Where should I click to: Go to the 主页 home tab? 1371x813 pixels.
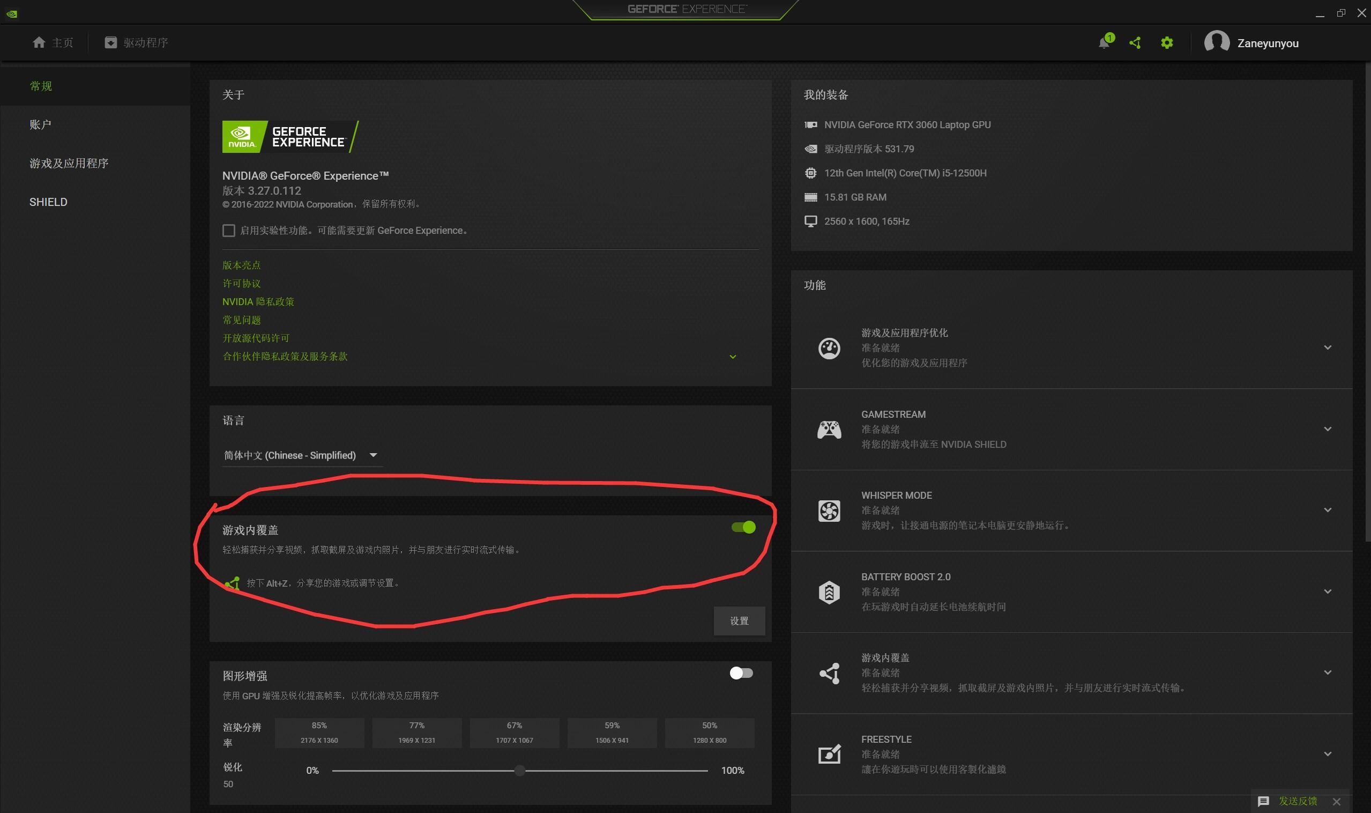click(53, 42)
